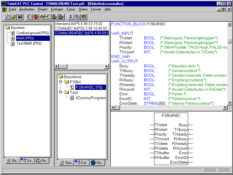This screenshot has height=175, width=233.
Task: Restore the inner Bibliotheksverwalter window
Action: [x=223, y=9]
